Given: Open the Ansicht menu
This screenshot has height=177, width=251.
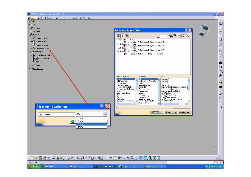Looking at the screenshot, I should pyautogui.click(x=58, y=18).
